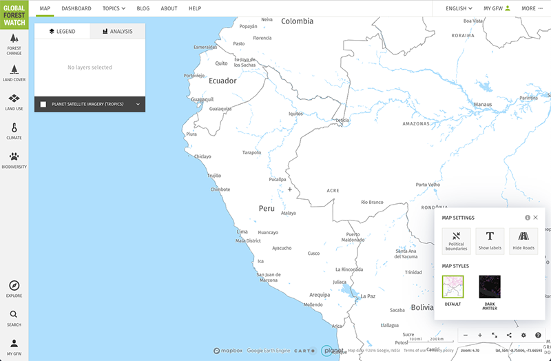Toggle Show labels setting

(x=490, y=241)
